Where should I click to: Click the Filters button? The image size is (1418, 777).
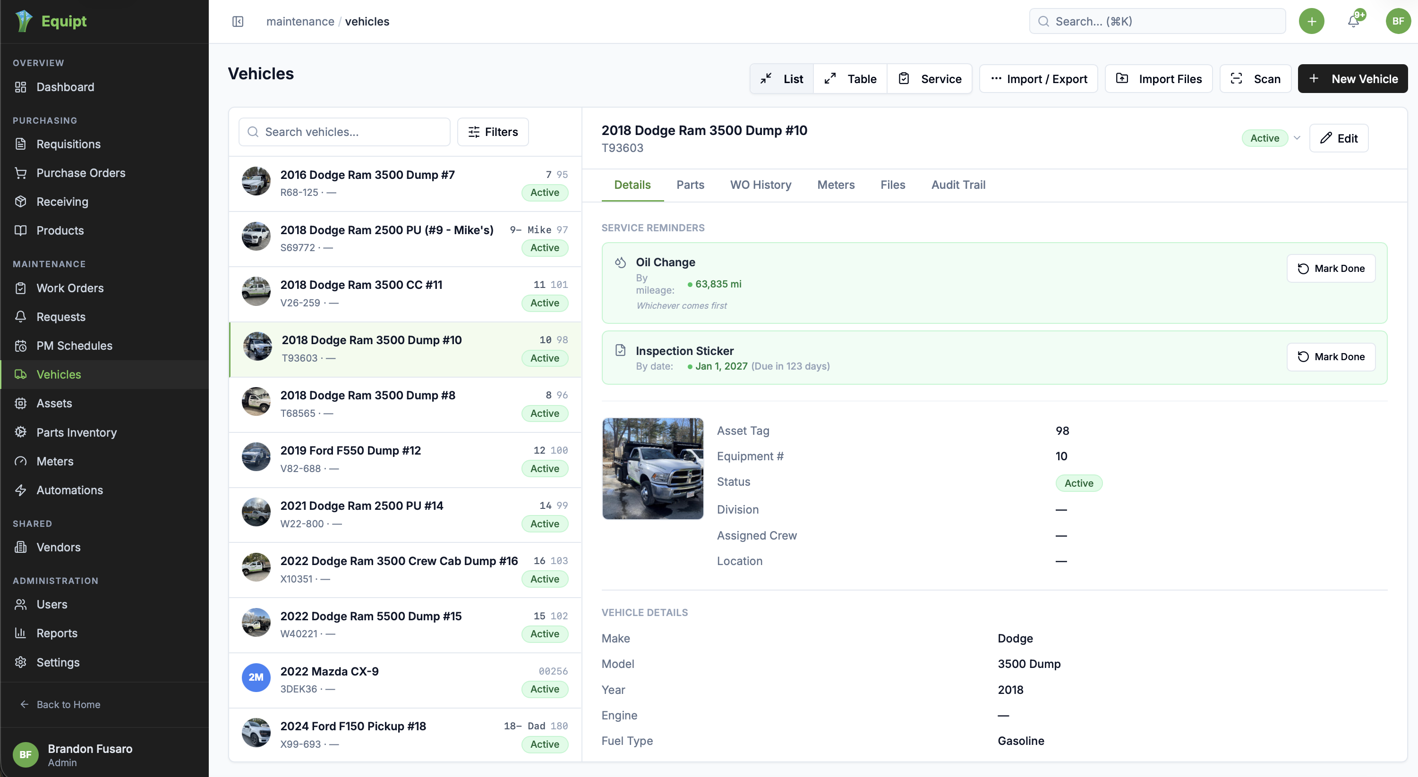[x=493, y=132]
